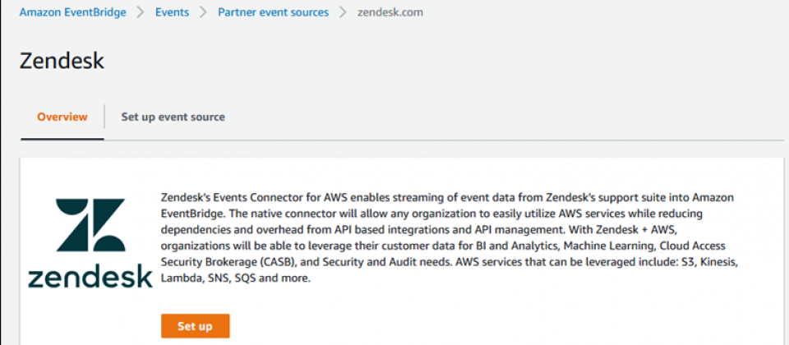
Task: Click the chevron before zendesk.com
Action: (344, 12)
